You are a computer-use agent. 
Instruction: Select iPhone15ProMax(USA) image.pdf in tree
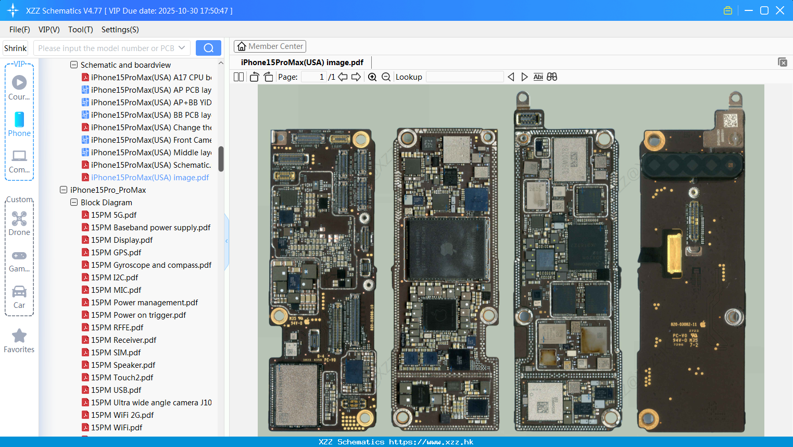pyautogui.click(x=145, y=177)
